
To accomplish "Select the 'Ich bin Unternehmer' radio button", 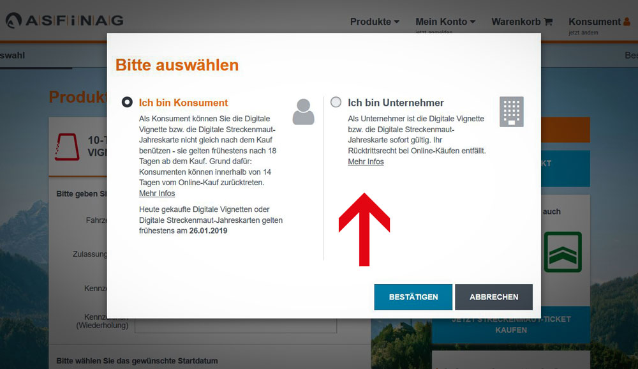I will pos(336,102).
